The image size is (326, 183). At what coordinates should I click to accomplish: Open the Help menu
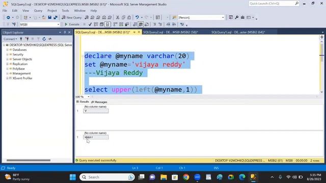(94, 11)
